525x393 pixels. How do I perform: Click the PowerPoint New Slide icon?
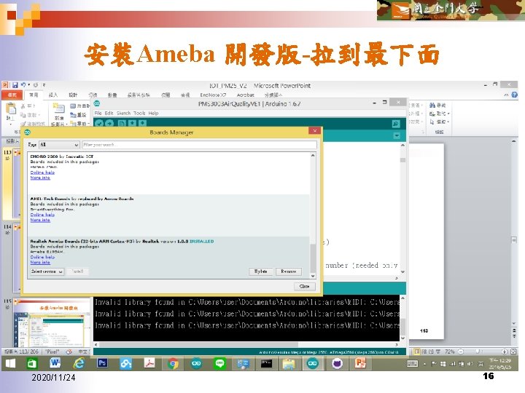tap(59, 108)
